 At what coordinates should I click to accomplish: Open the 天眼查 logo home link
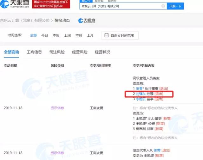click(15, 4)
